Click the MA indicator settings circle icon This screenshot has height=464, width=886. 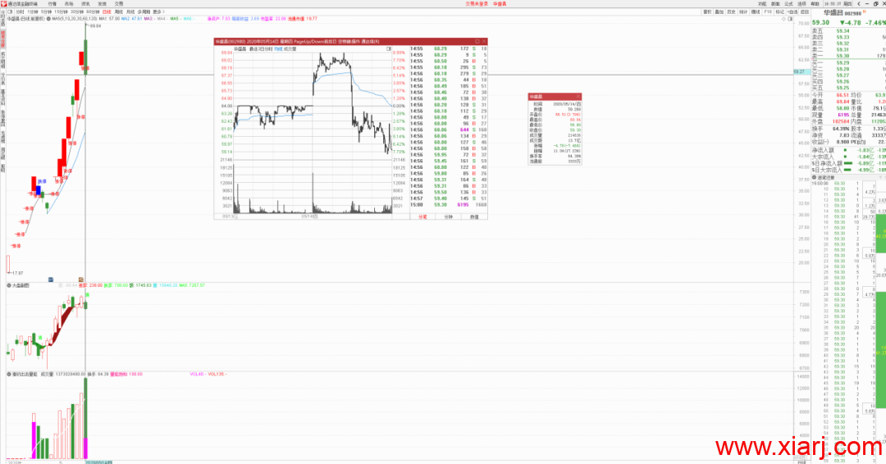pyautogui.click(x=48, y=19)
